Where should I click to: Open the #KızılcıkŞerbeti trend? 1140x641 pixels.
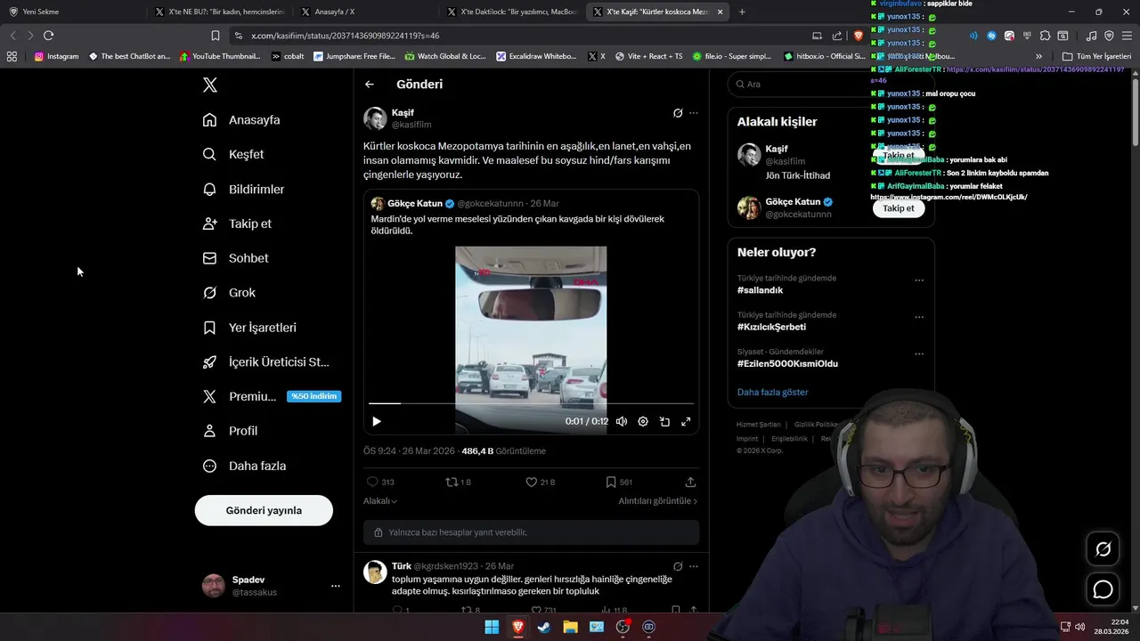coord(771,327)
